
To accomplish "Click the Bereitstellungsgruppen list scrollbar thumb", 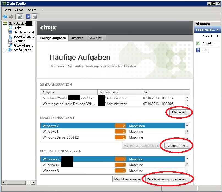I will pyautogui.click(x=187, y=164).
